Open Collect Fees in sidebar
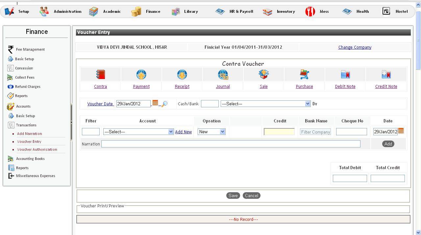 pyautogui.click(x=25, y=77)
